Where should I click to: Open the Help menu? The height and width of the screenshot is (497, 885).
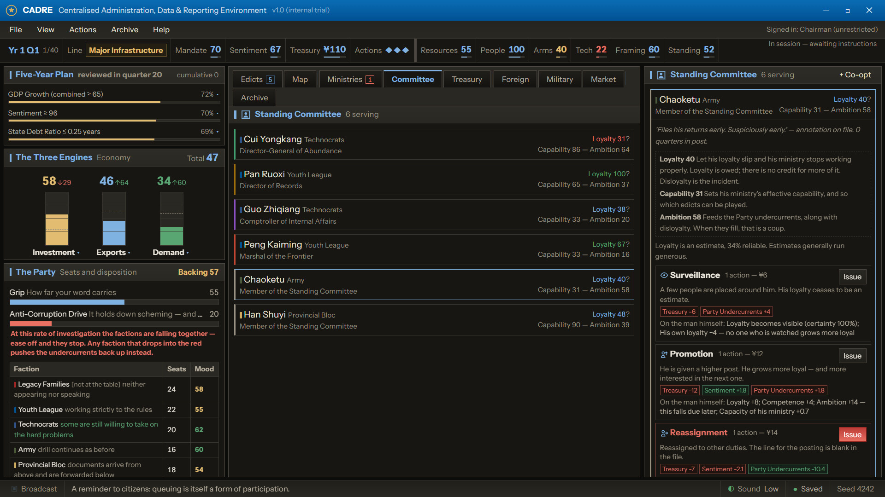[x=161, y=29]
